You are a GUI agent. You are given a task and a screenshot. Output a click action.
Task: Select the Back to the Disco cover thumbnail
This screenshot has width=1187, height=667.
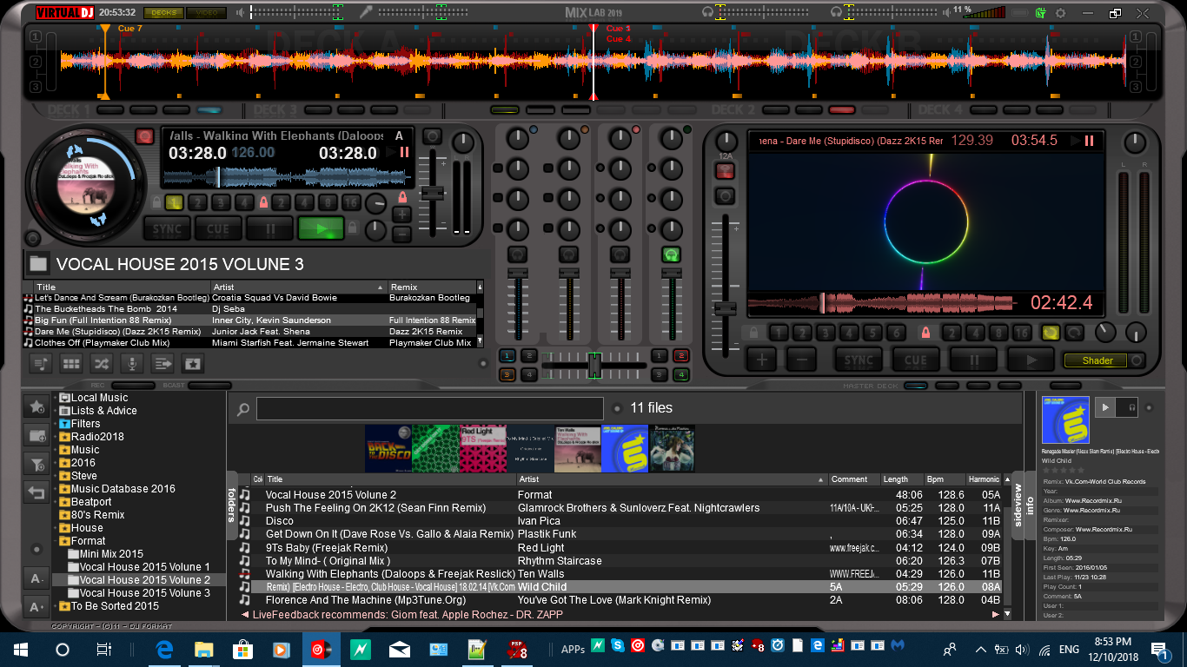click(388, 448)
